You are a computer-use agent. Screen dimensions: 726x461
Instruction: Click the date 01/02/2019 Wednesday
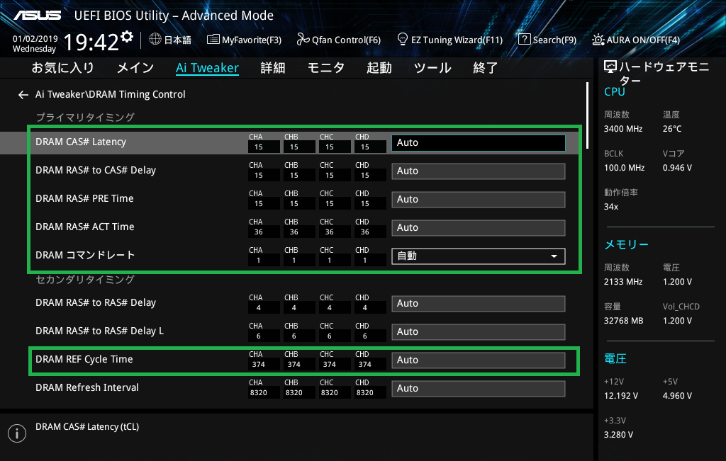(x=35, y=44)
